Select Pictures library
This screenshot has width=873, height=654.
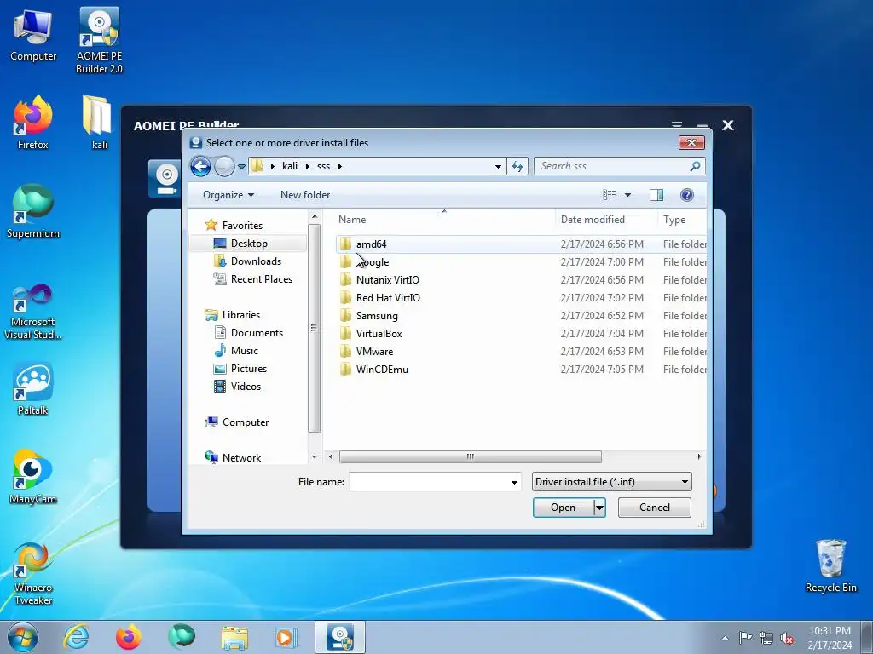(x=248, y=368)
